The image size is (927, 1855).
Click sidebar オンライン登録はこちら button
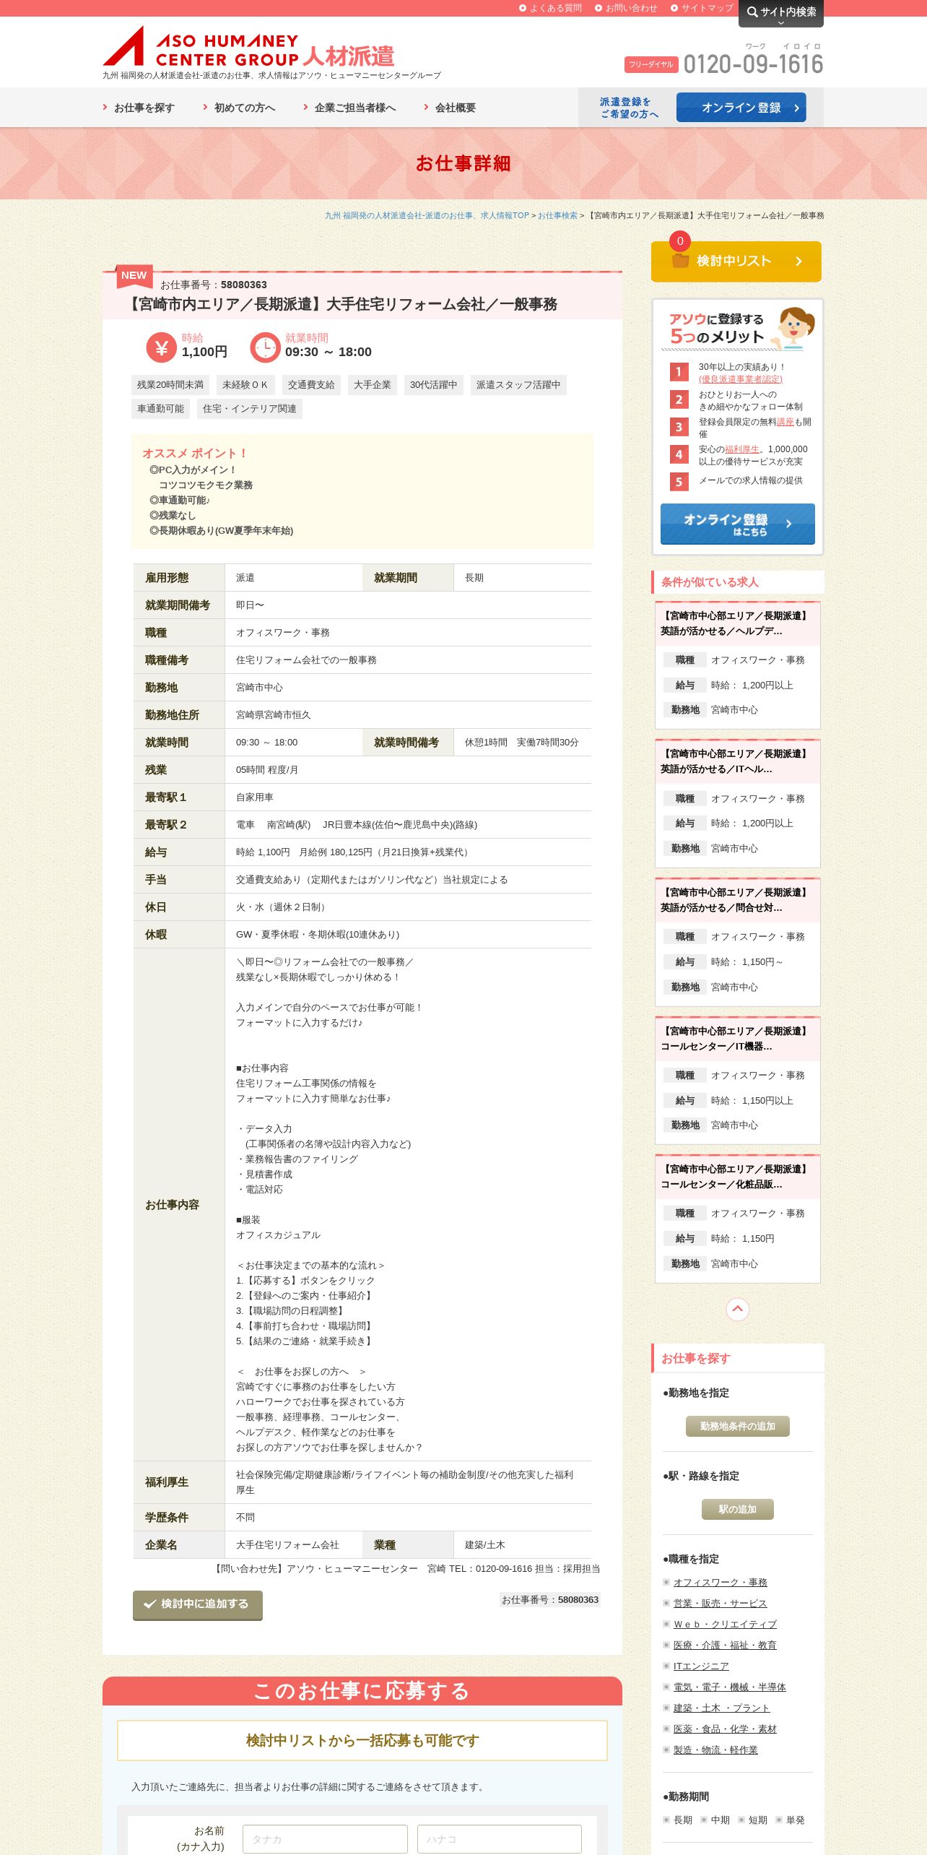point(737,524)
